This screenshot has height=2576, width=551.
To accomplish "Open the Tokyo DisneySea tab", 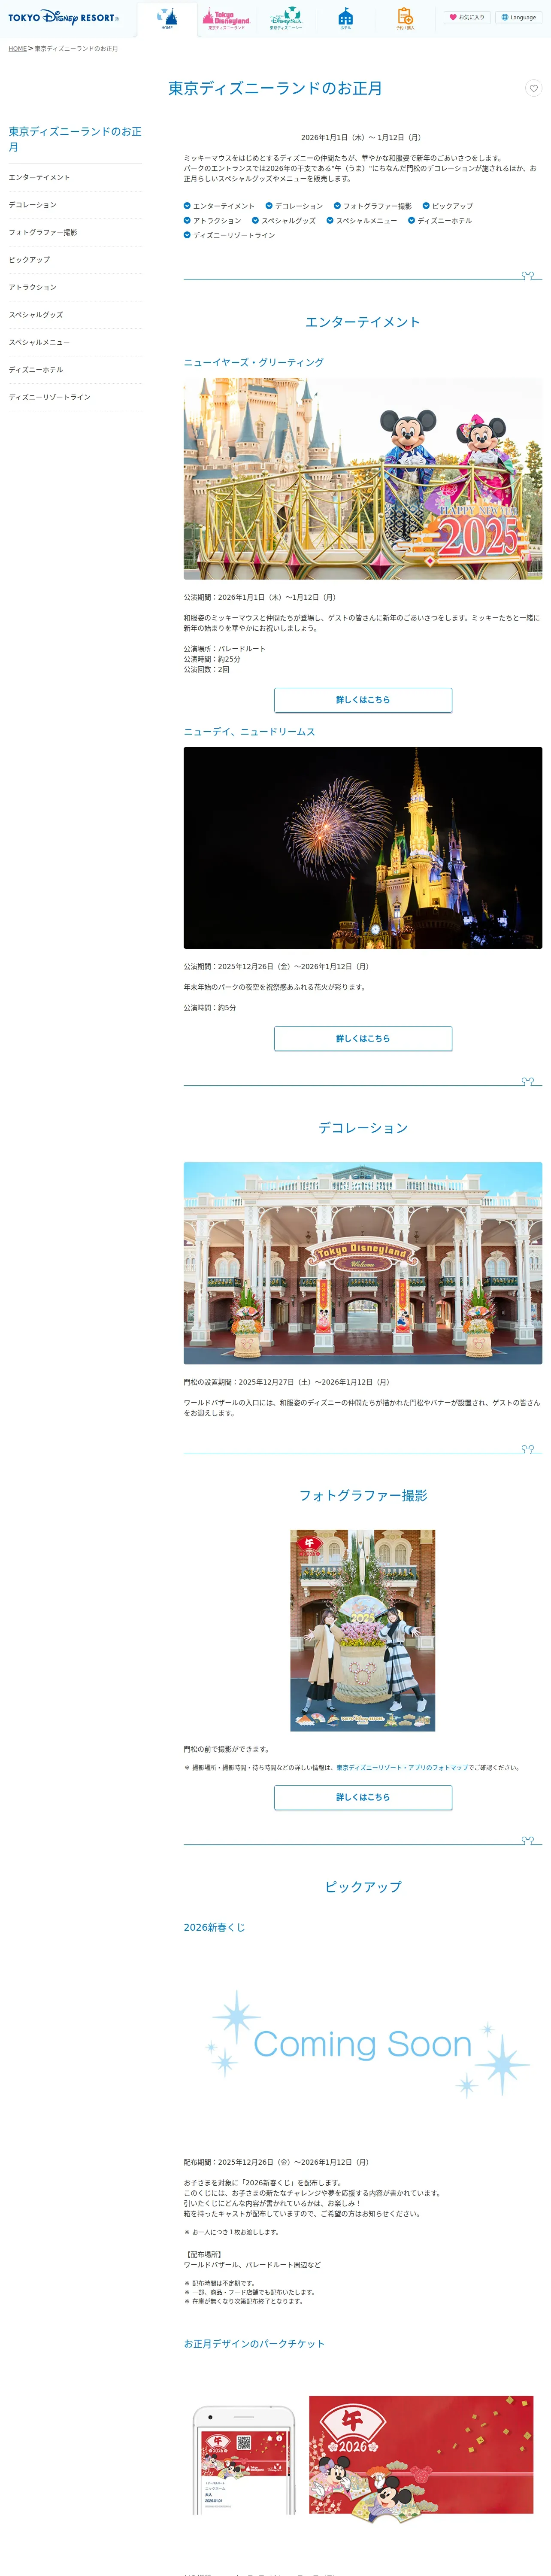I will pos(286,19).
